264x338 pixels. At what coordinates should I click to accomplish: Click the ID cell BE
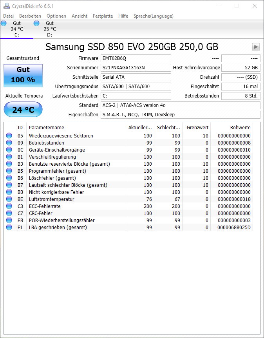point(20,199)
